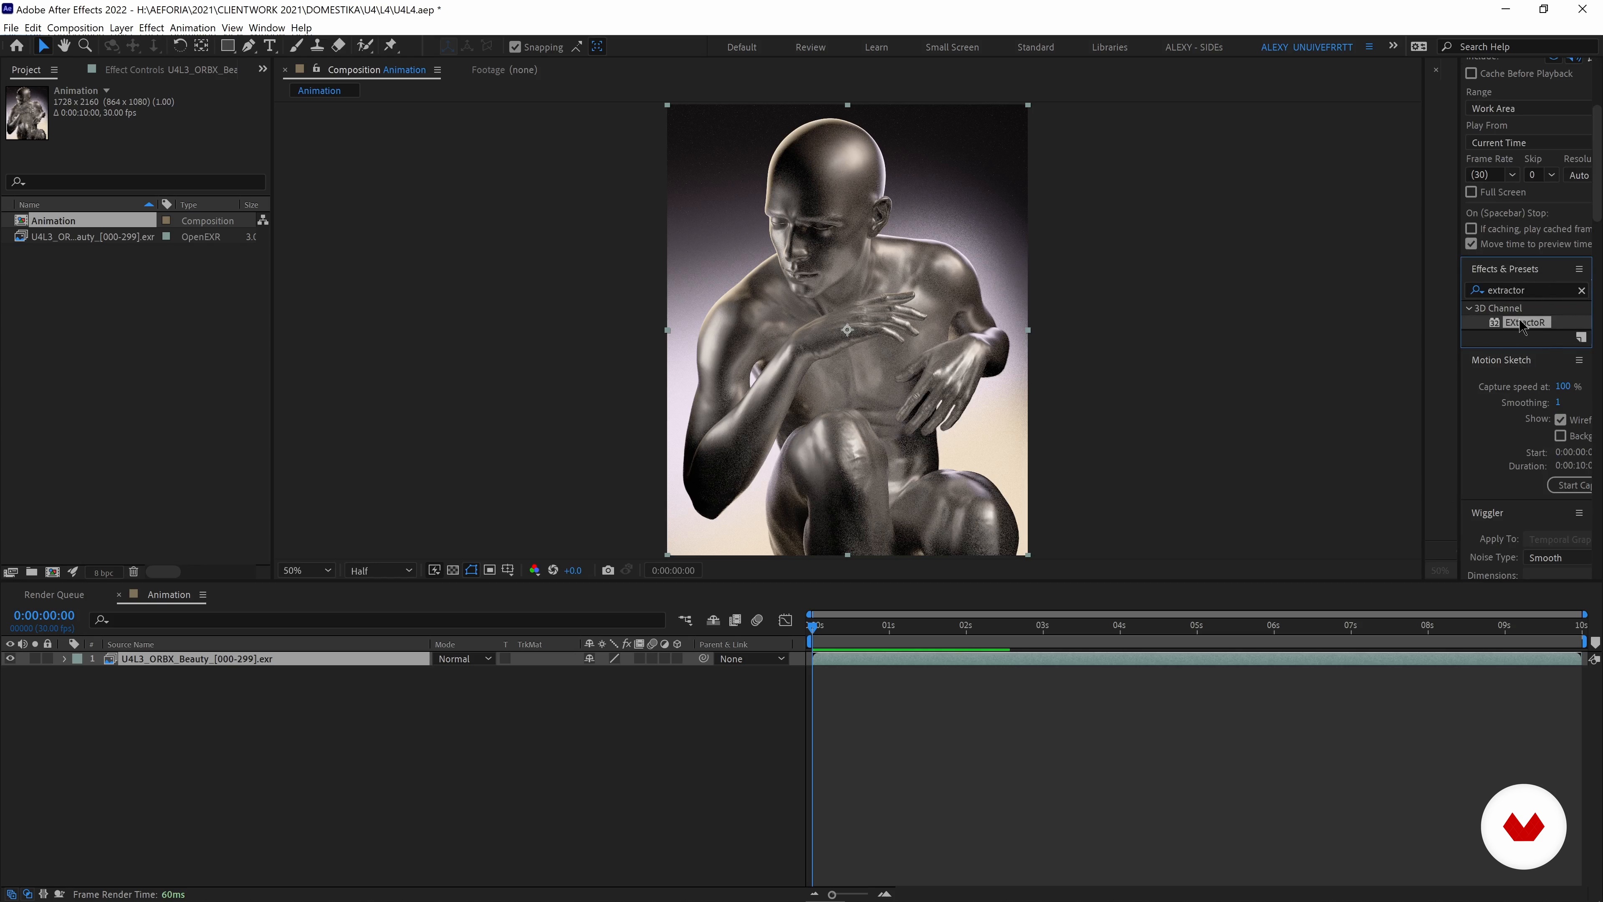Open the Composition menu
The image size is (1603, 902).
tap(75, 28)
